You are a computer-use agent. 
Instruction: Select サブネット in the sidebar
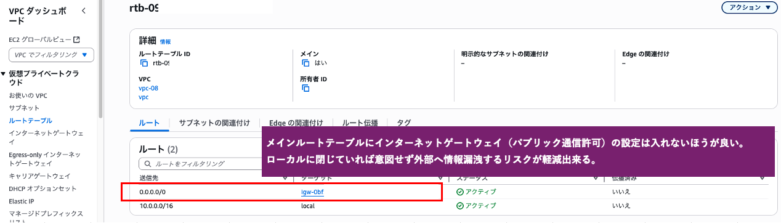25,108
